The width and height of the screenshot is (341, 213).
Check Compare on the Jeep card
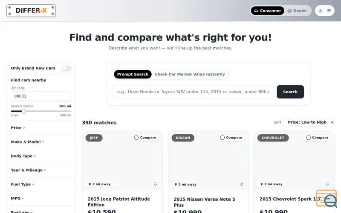click(136, 138)
